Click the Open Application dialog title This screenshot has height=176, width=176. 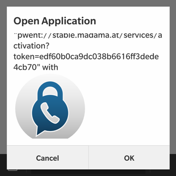[x=55, y=21]
